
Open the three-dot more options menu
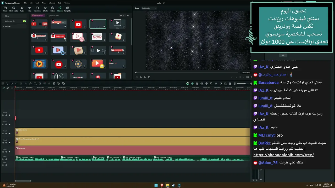[128, 15]
